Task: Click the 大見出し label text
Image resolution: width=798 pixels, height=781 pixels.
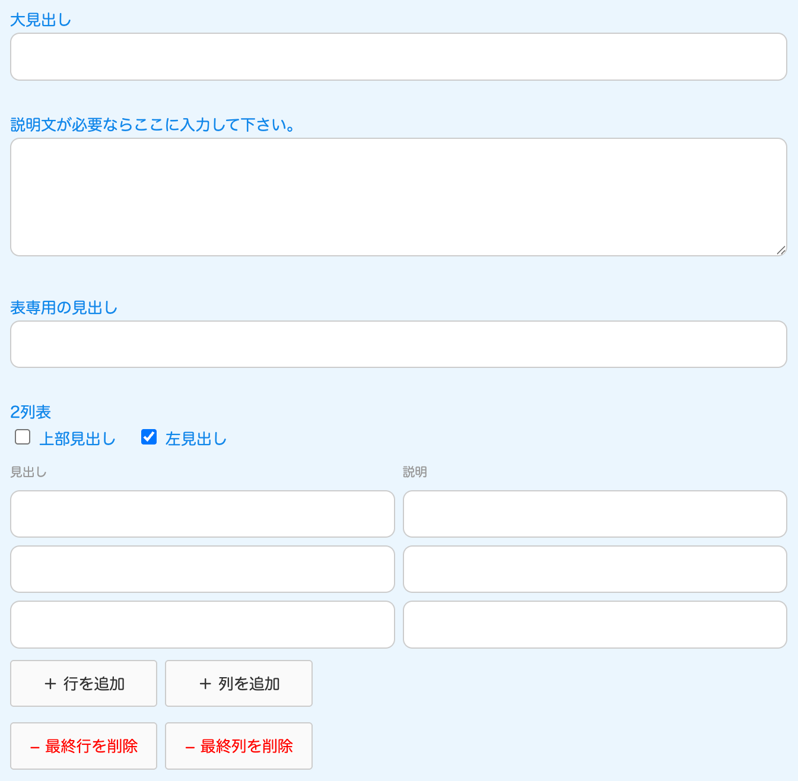Action: pos(41,20)
